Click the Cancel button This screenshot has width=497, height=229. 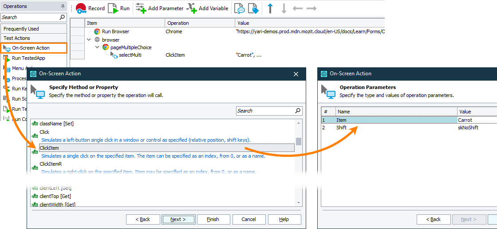tap(248, 219)
